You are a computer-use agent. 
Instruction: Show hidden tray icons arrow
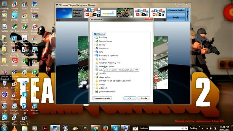[202, 128]
